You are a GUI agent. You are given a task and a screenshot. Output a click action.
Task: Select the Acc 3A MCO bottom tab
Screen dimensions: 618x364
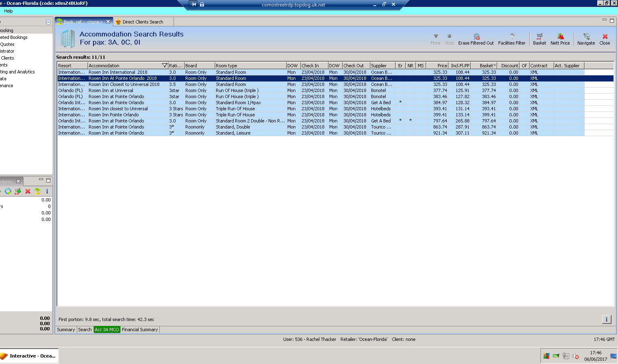[107, 330]
